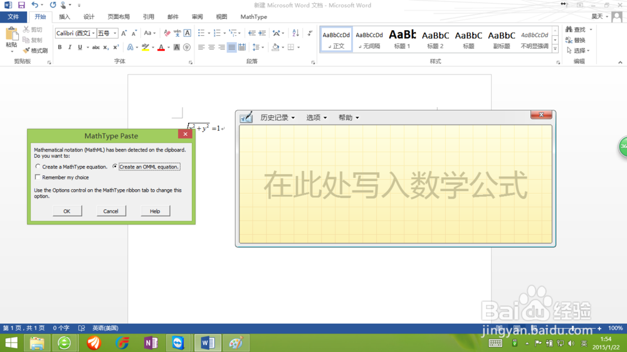Viewport: 627px width, 352px height.
Task: Undo last action in quick access toolbar
Action: pos(34,5)
